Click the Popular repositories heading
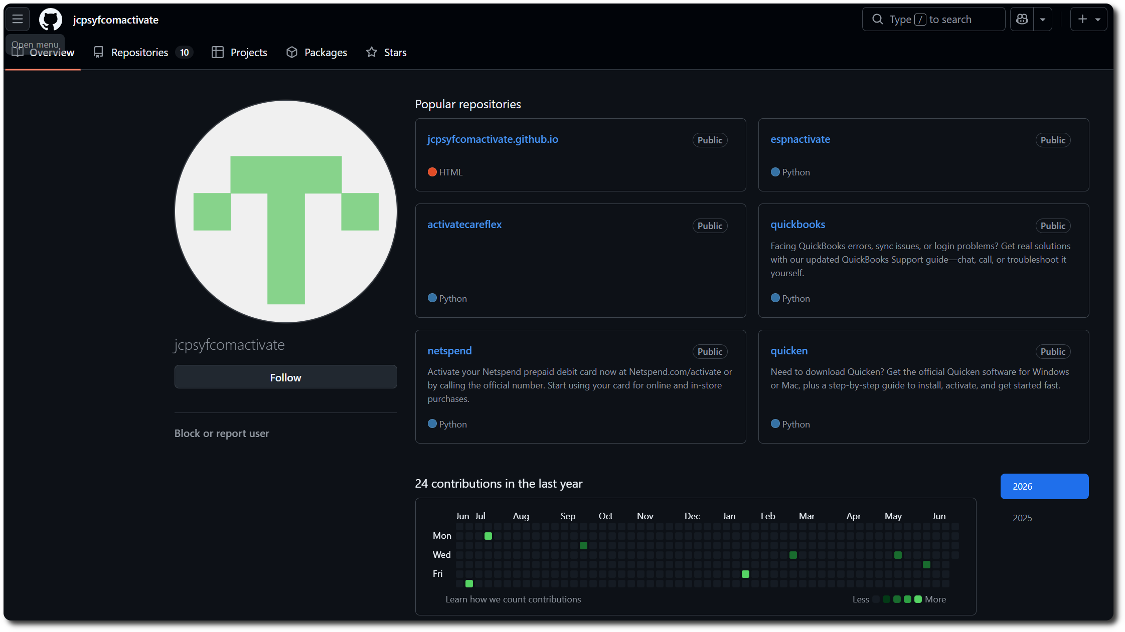This screenshot has width=1125, height=632. tap(468, 104)
